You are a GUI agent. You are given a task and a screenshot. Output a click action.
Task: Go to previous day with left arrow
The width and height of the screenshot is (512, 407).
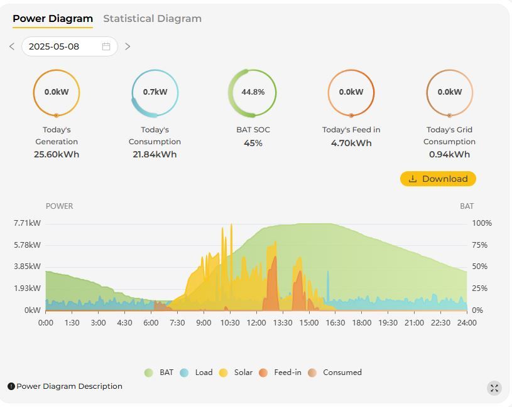(x=12, y=46)
